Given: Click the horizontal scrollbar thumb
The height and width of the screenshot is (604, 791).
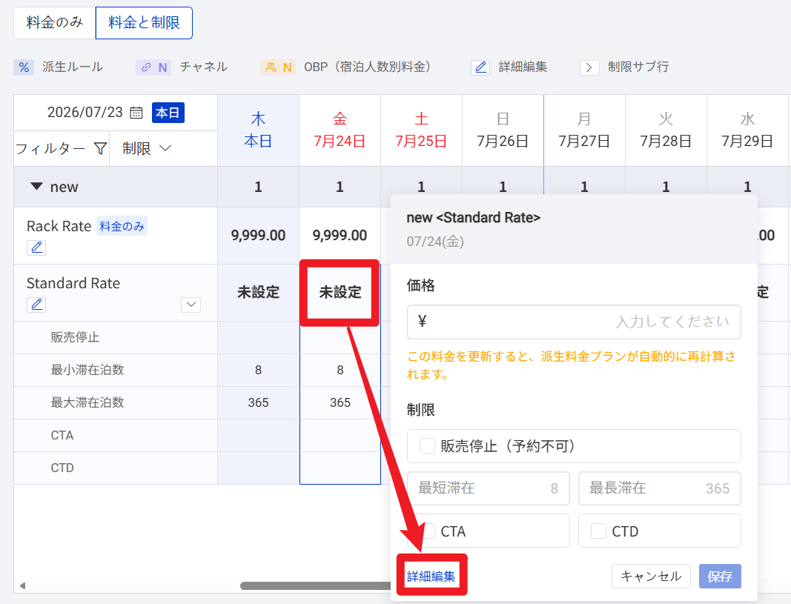Looking at the screenshot, I should (x=316, y=585).
